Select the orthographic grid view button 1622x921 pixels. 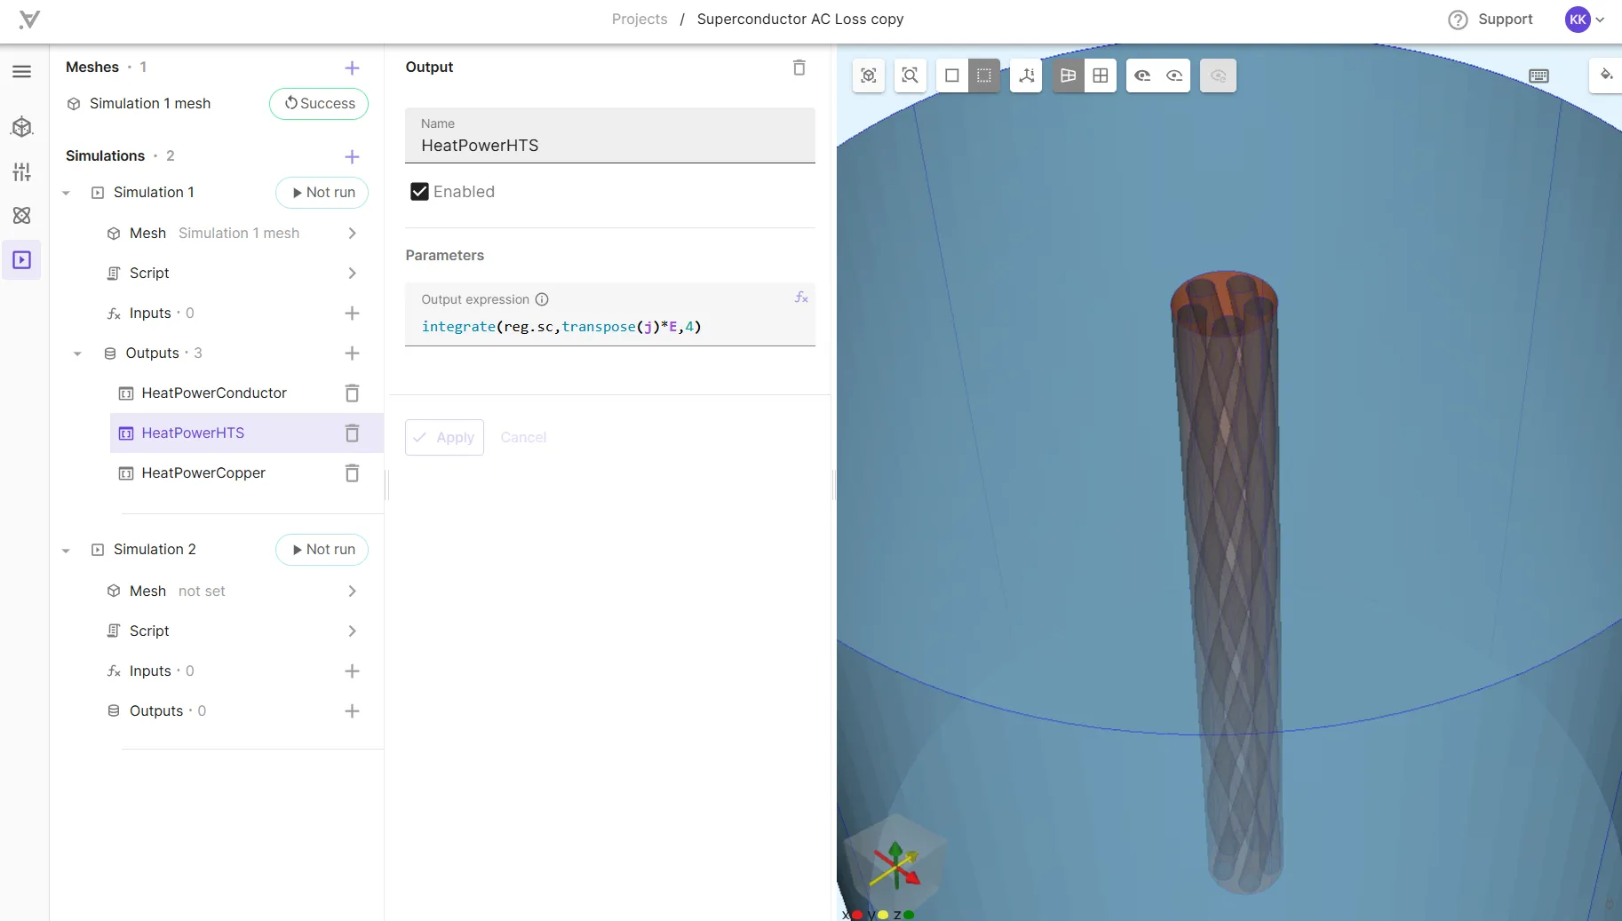point(1101,75)
